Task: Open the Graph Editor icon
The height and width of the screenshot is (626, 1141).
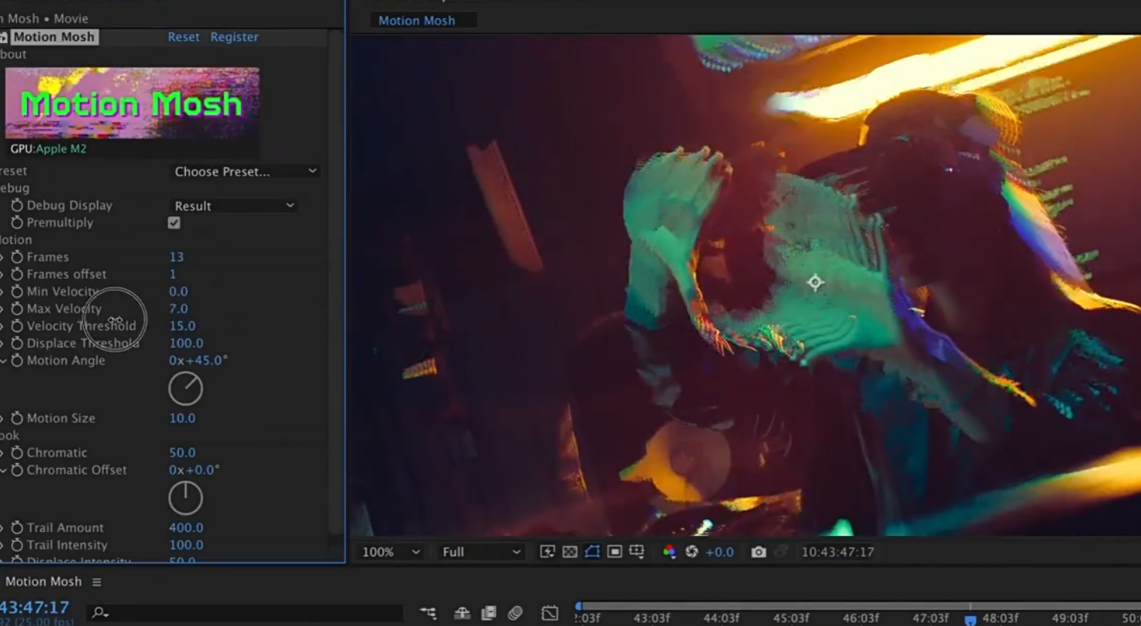Action: pyautogui.click(x=550, y=613)
